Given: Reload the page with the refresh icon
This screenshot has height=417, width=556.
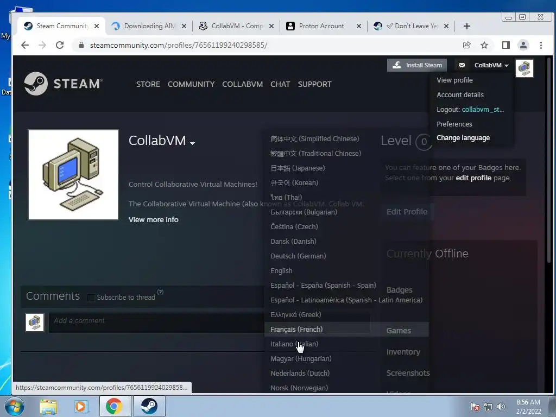Looking at the screenshot, I should click(x=60, y=45).
